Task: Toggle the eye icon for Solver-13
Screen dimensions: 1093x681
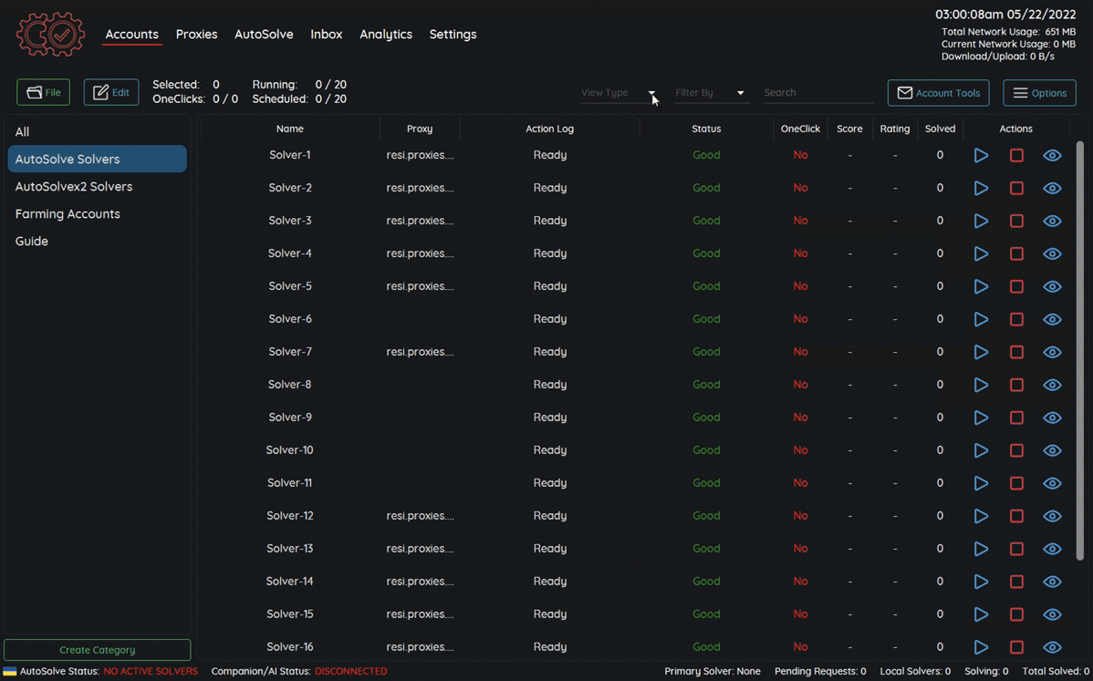Action: 1052,549
